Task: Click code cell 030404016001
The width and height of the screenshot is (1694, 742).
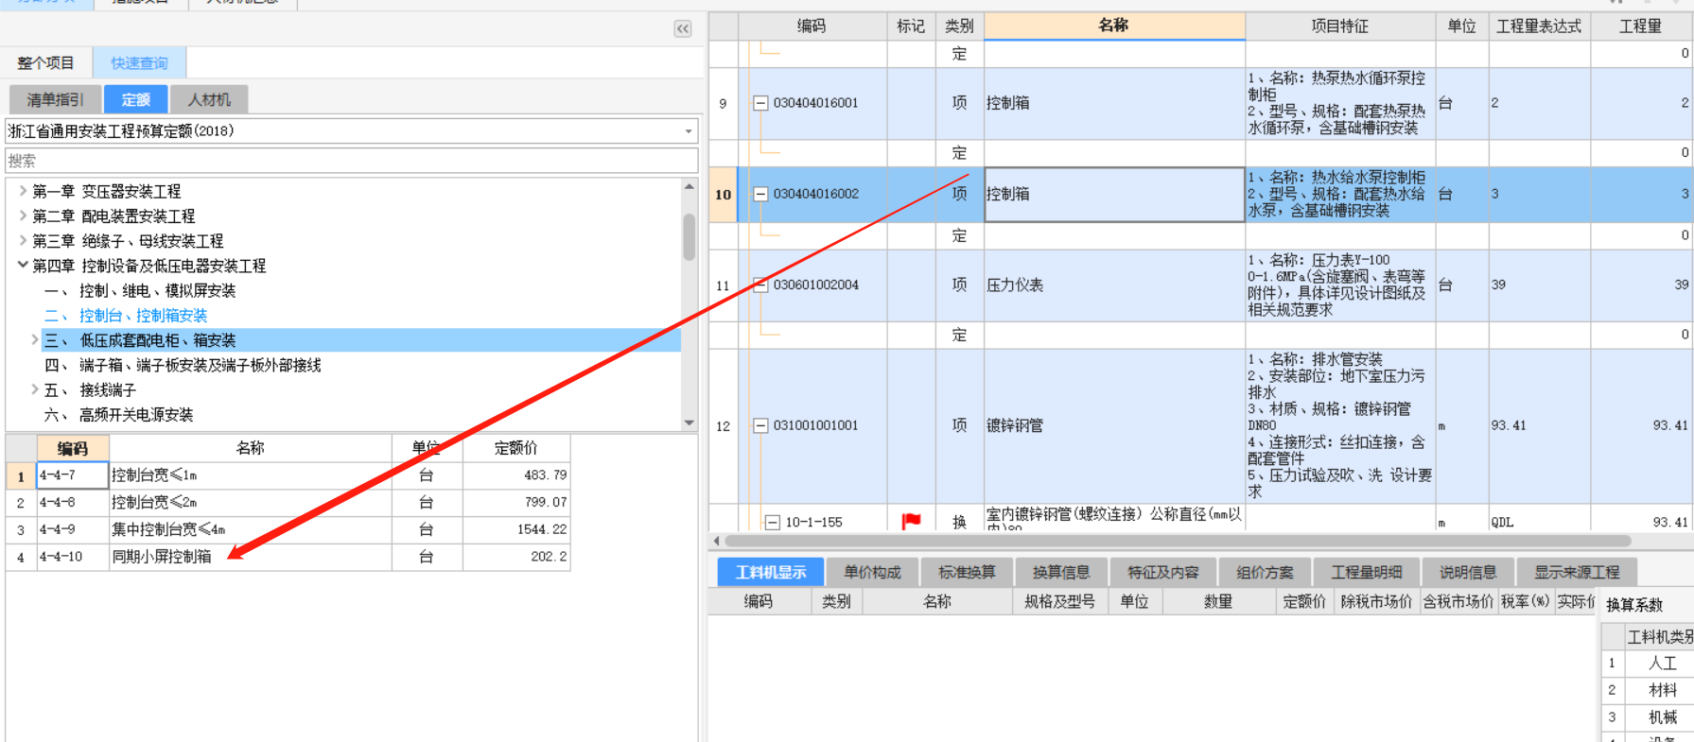Action: [815, 103]
